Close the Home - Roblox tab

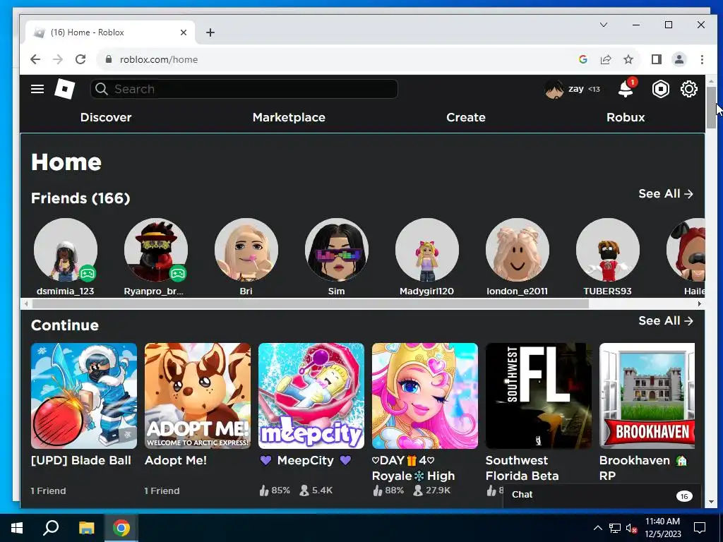click(x=184, y=32)
